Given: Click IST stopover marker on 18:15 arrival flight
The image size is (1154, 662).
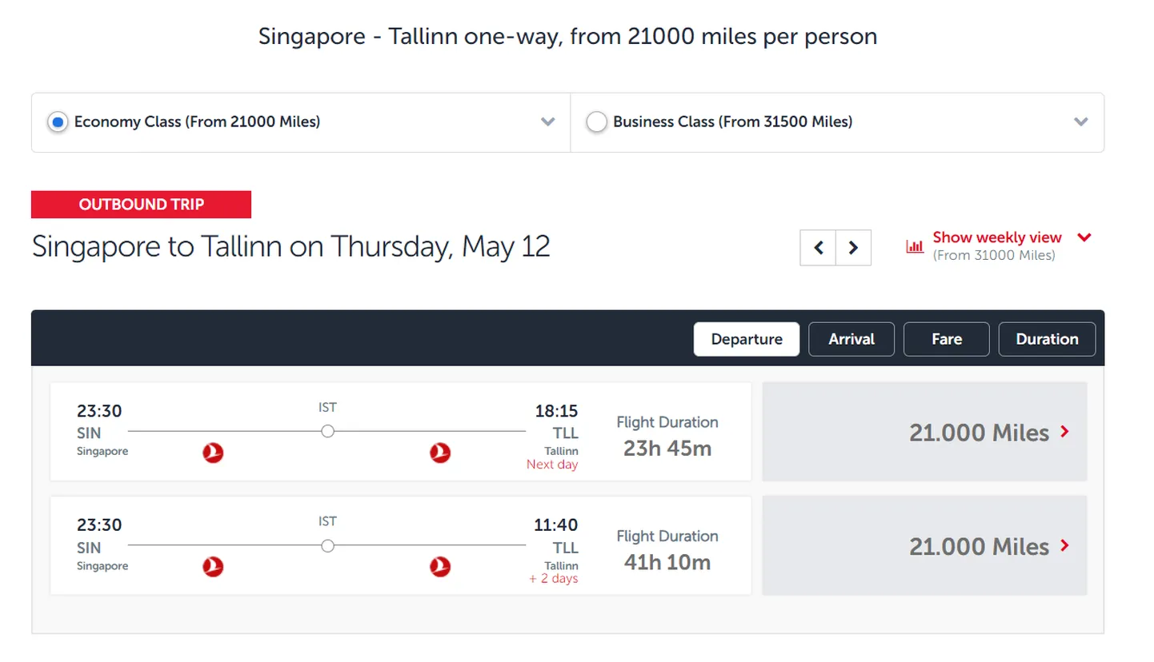Looking at the screenshot, I should coord(327,432).
